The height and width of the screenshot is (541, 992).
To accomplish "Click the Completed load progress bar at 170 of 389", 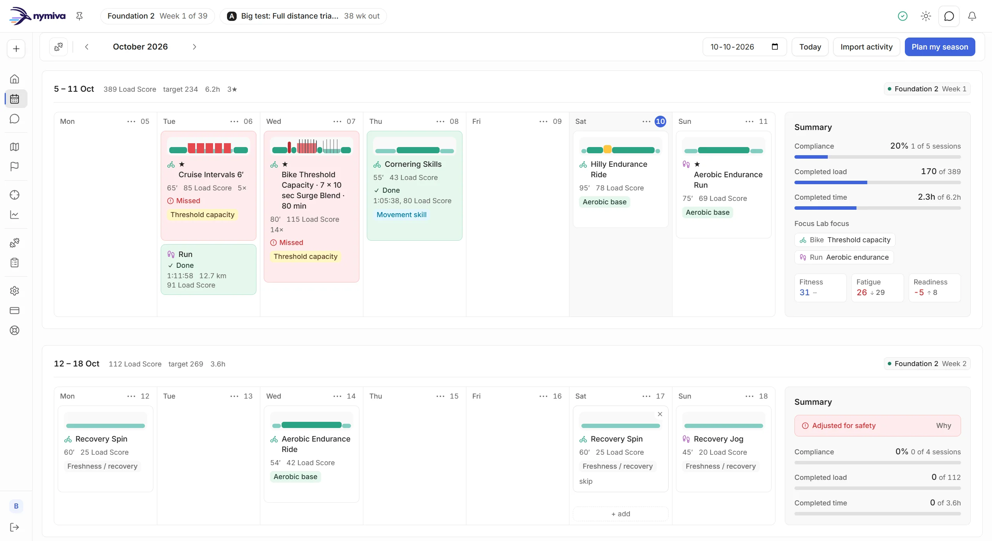I will (877, 183).
